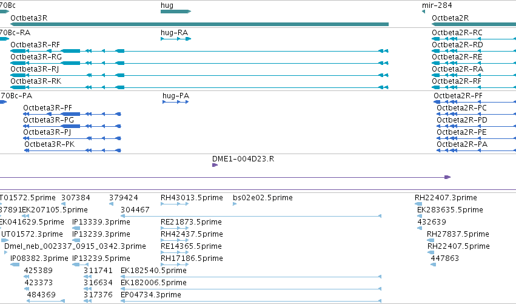Click transcript Octbeta2R-RD label

(x=457, y=45)
